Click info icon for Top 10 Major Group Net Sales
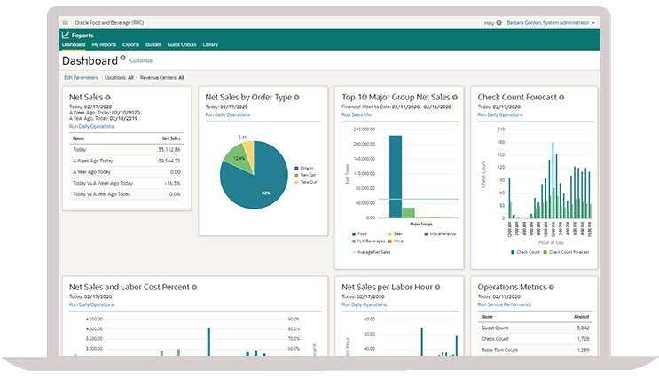The width and height of the screenshot is (659, 379). [457, 97]
